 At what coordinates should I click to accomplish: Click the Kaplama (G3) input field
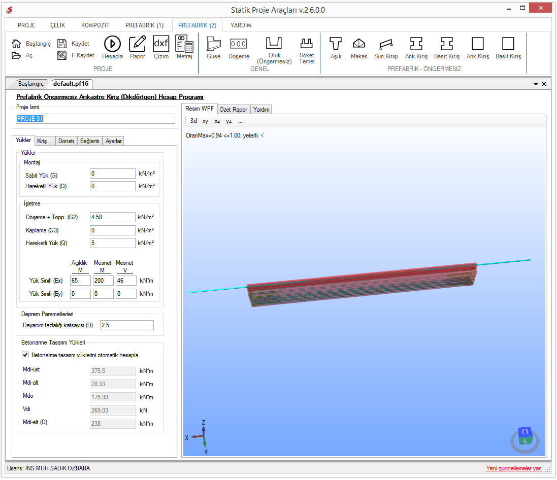click(113, 230)
